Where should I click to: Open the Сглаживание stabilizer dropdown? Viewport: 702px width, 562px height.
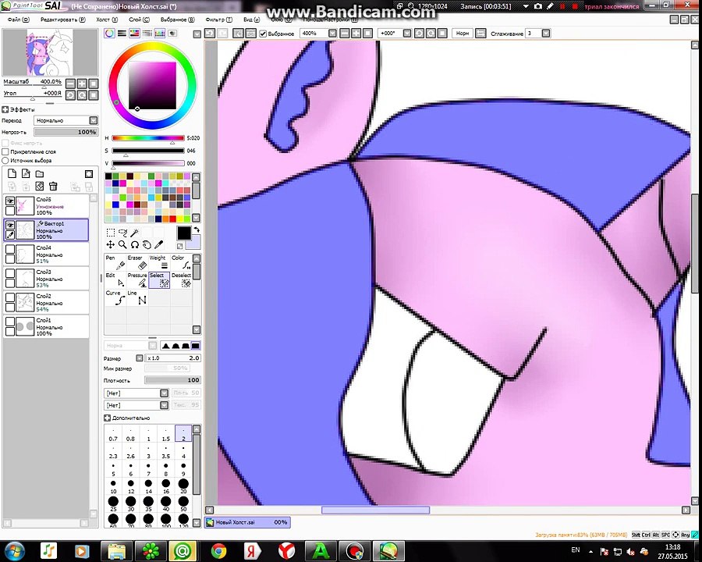[546, 34]
